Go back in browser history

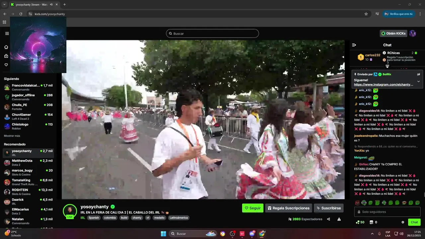[x=5, y=14]
